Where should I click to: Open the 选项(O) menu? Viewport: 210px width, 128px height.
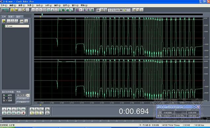pyautogui.click(x=66, y=5)
